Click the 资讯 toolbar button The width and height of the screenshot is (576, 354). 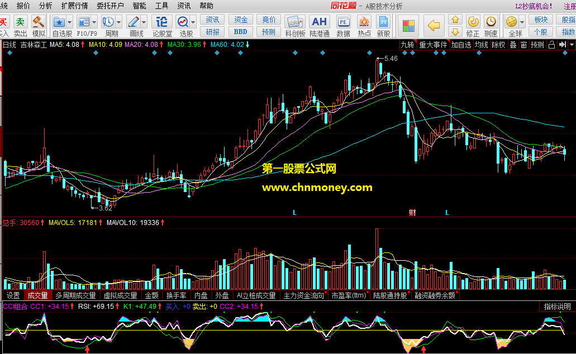click(x=212, y=20)
